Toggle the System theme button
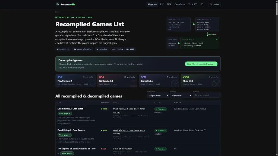 tap(214, 4)
